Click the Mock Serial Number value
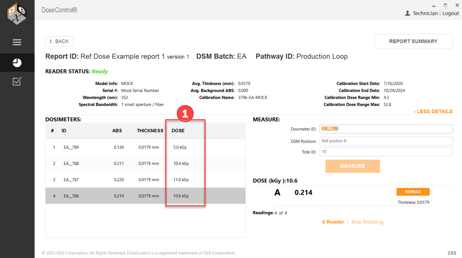This screenshot has width=462, height=258. (140, 91)
